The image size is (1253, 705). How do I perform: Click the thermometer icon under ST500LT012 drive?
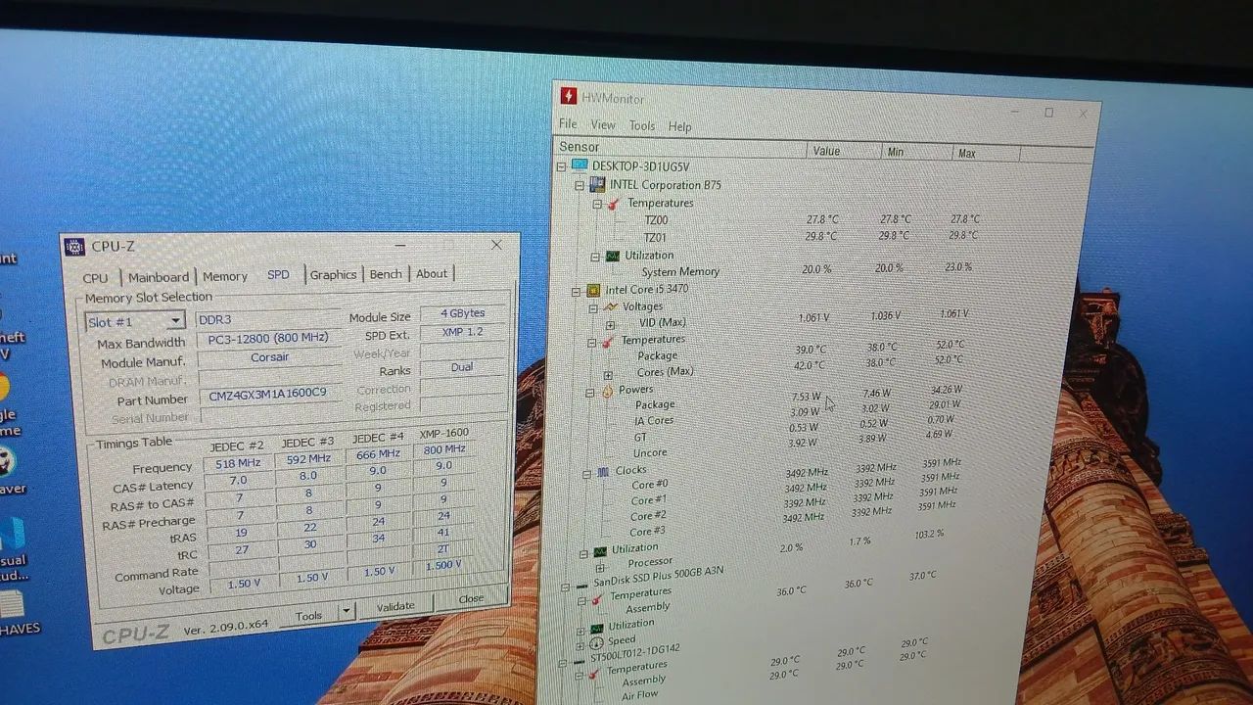592,674
